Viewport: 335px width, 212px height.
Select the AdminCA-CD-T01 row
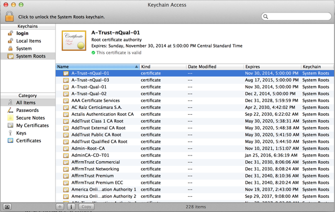(x=195, y=155)
